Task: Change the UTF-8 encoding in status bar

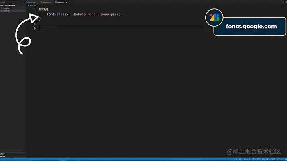Action: click(x=254, y=159)
